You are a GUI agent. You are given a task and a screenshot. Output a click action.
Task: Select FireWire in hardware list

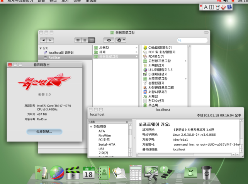pos(105,136)
